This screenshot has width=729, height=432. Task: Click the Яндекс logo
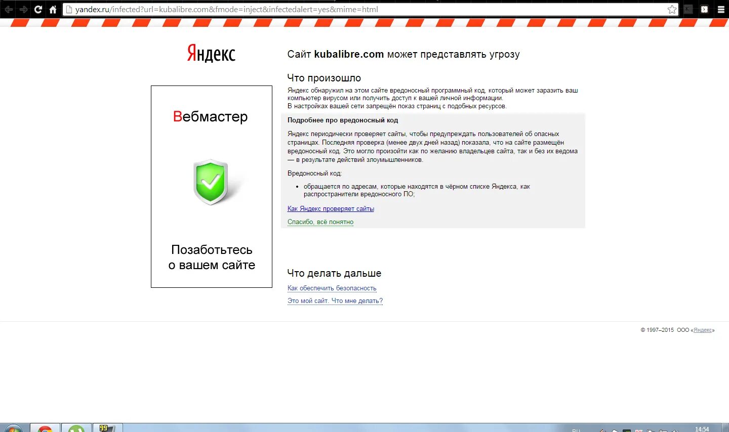tap(211, 53)
